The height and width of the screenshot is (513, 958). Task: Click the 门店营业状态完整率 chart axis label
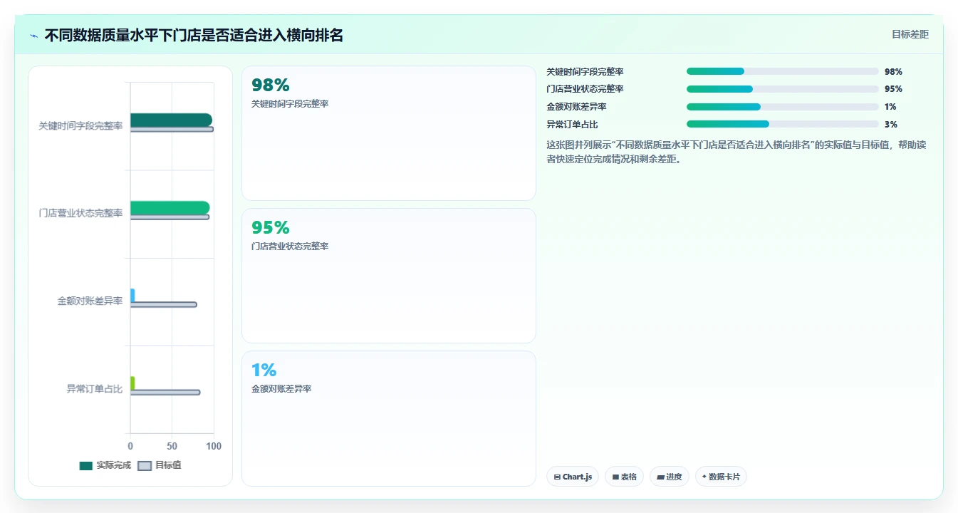click(x=80, y=213)
